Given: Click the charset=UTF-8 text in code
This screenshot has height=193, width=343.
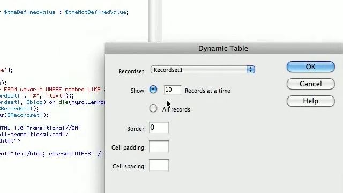Looking at the screenshot, I should pyautogui.click(x=71, y=154).
